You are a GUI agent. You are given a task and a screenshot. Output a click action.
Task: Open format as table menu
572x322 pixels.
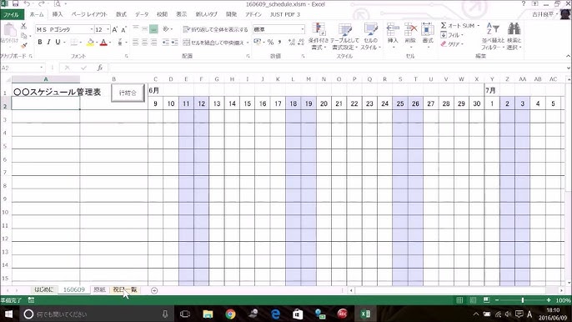pos(344,37)
